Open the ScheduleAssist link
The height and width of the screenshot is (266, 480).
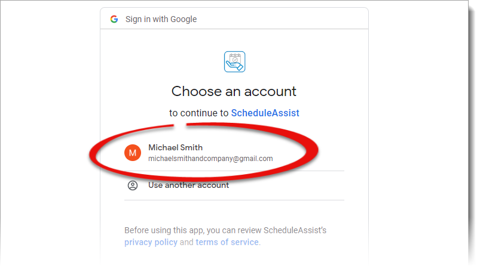265,113
